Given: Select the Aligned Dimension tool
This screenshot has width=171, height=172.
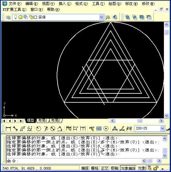Looking at the screenshot, I should pos(15,129).
